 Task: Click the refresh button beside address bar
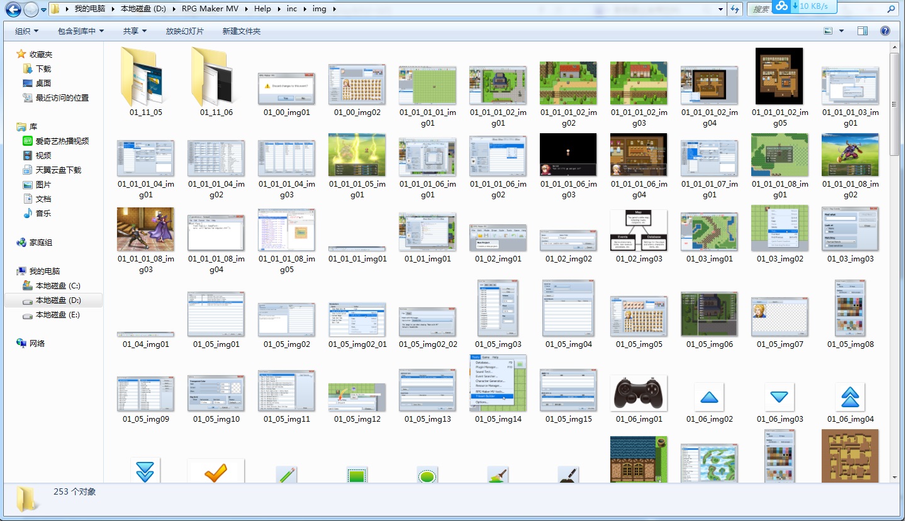(735, 9)
